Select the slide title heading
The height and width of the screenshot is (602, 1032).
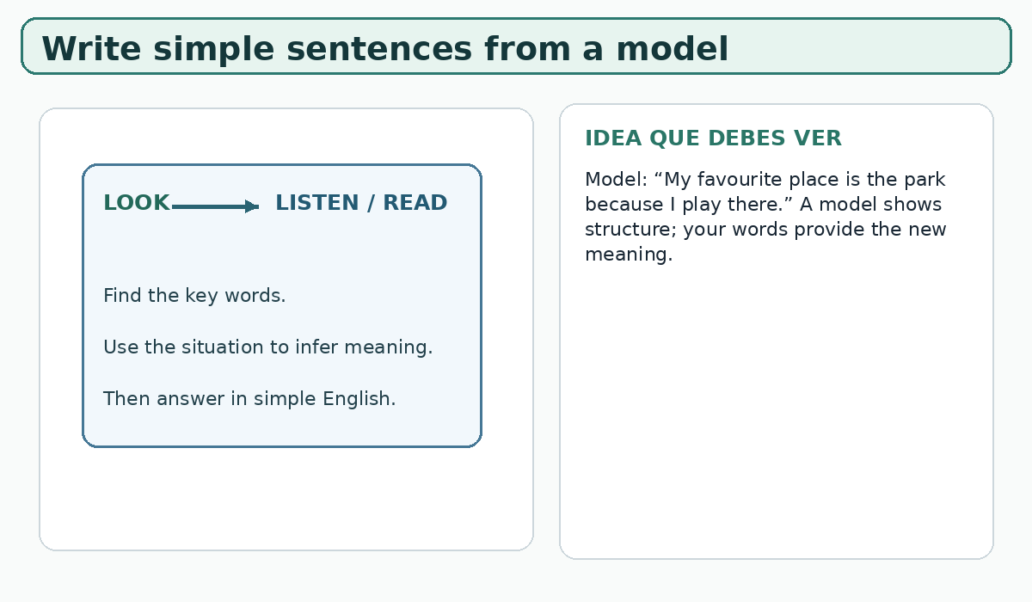tap(384, 49)
